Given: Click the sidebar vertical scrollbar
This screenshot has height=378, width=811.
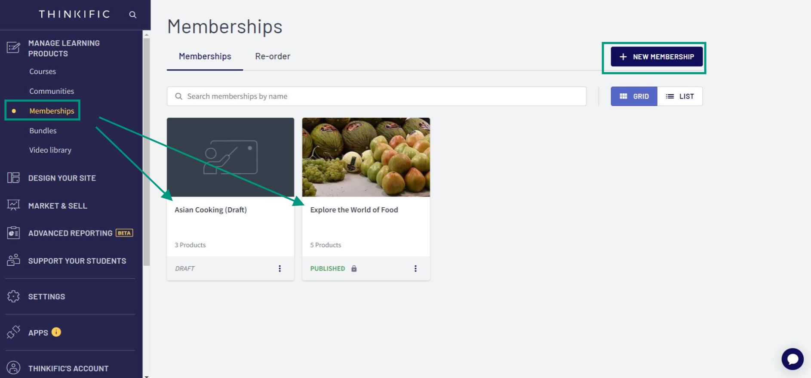Looking at the screenshot, I should click(x=147, y=151).
